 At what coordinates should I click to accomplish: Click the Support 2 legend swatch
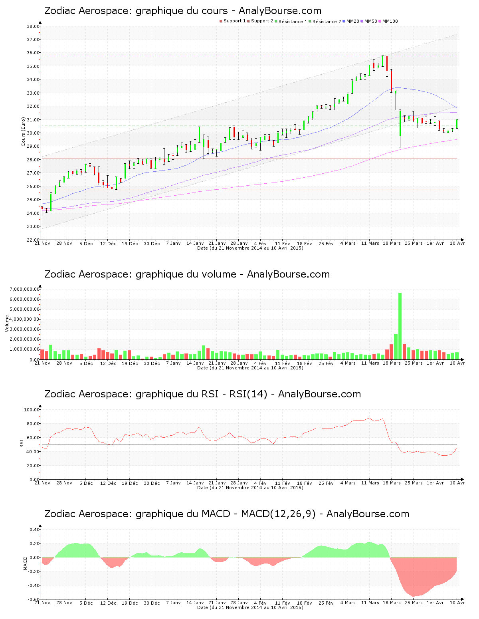(x=248, y=21)
